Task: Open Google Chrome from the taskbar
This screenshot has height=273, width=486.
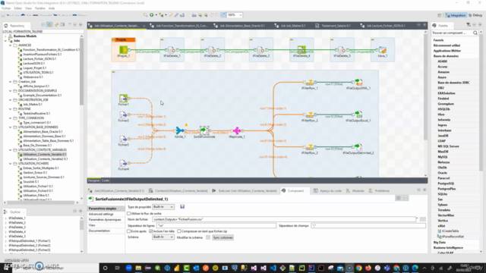Action: pos(359,268)
